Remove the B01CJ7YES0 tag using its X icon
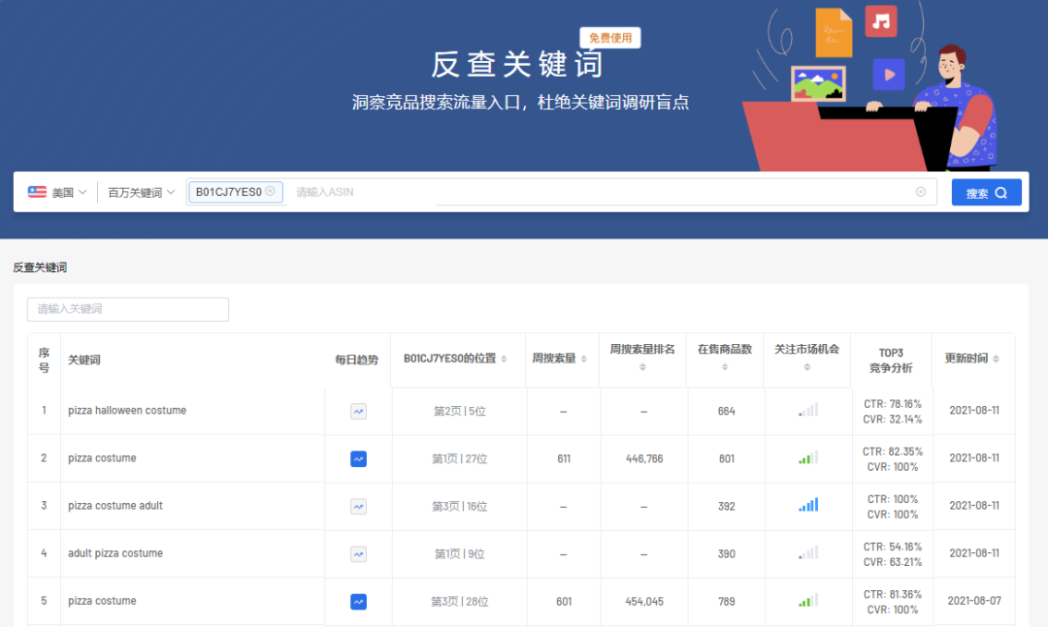 click(271, 191)
